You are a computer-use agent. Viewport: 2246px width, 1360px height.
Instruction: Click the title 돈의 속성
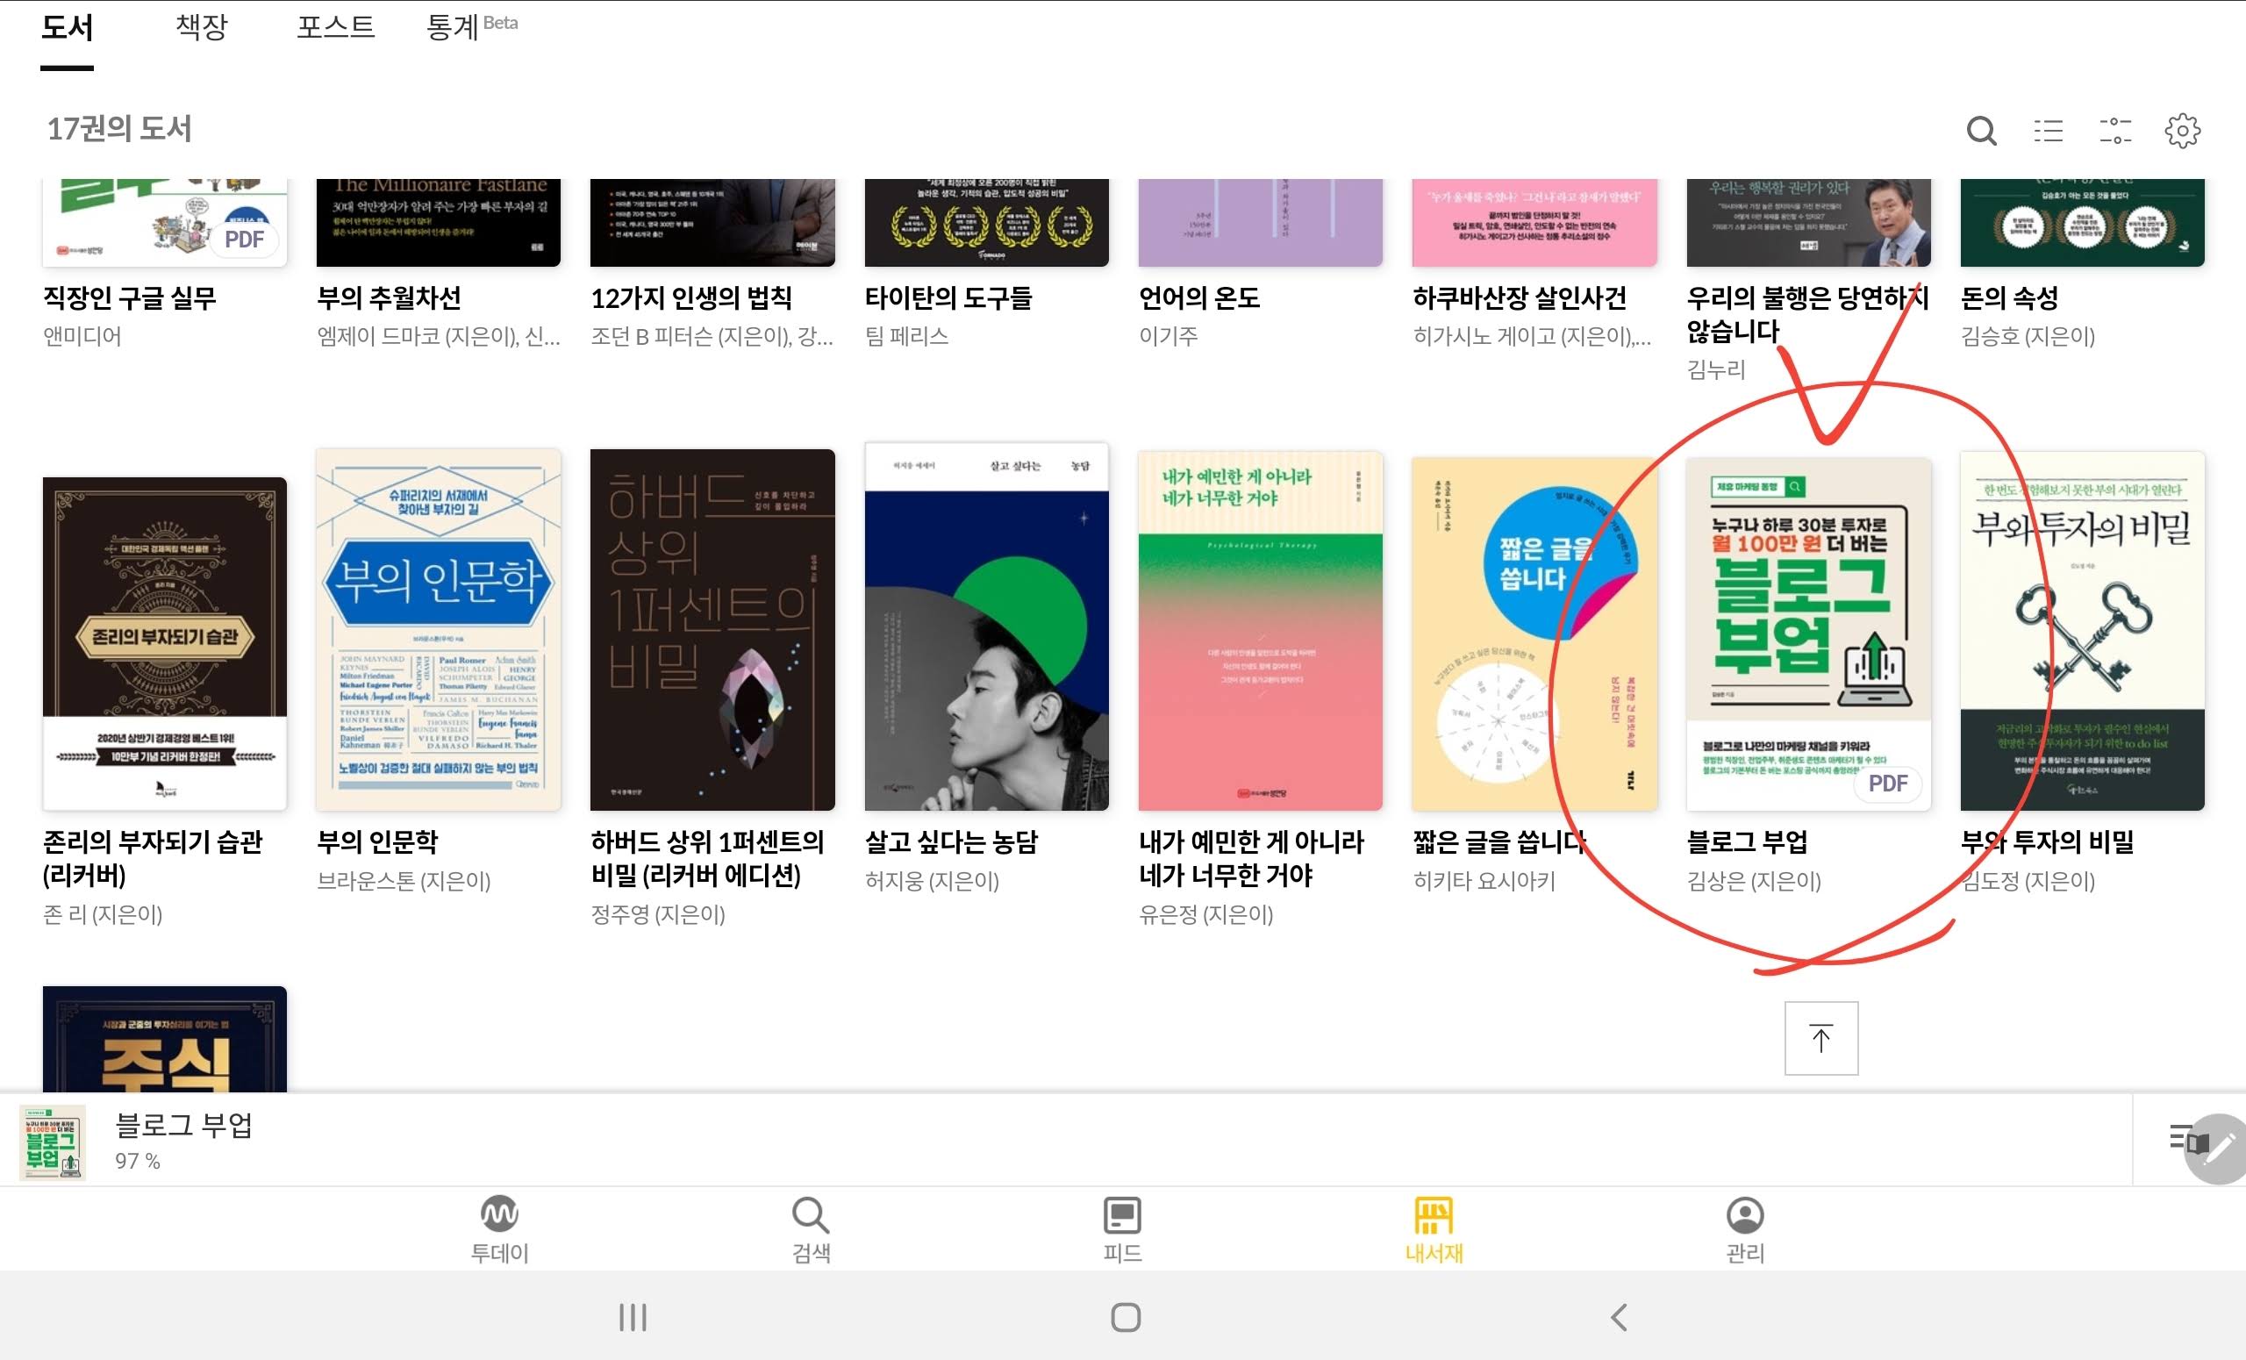(2009, 298)
